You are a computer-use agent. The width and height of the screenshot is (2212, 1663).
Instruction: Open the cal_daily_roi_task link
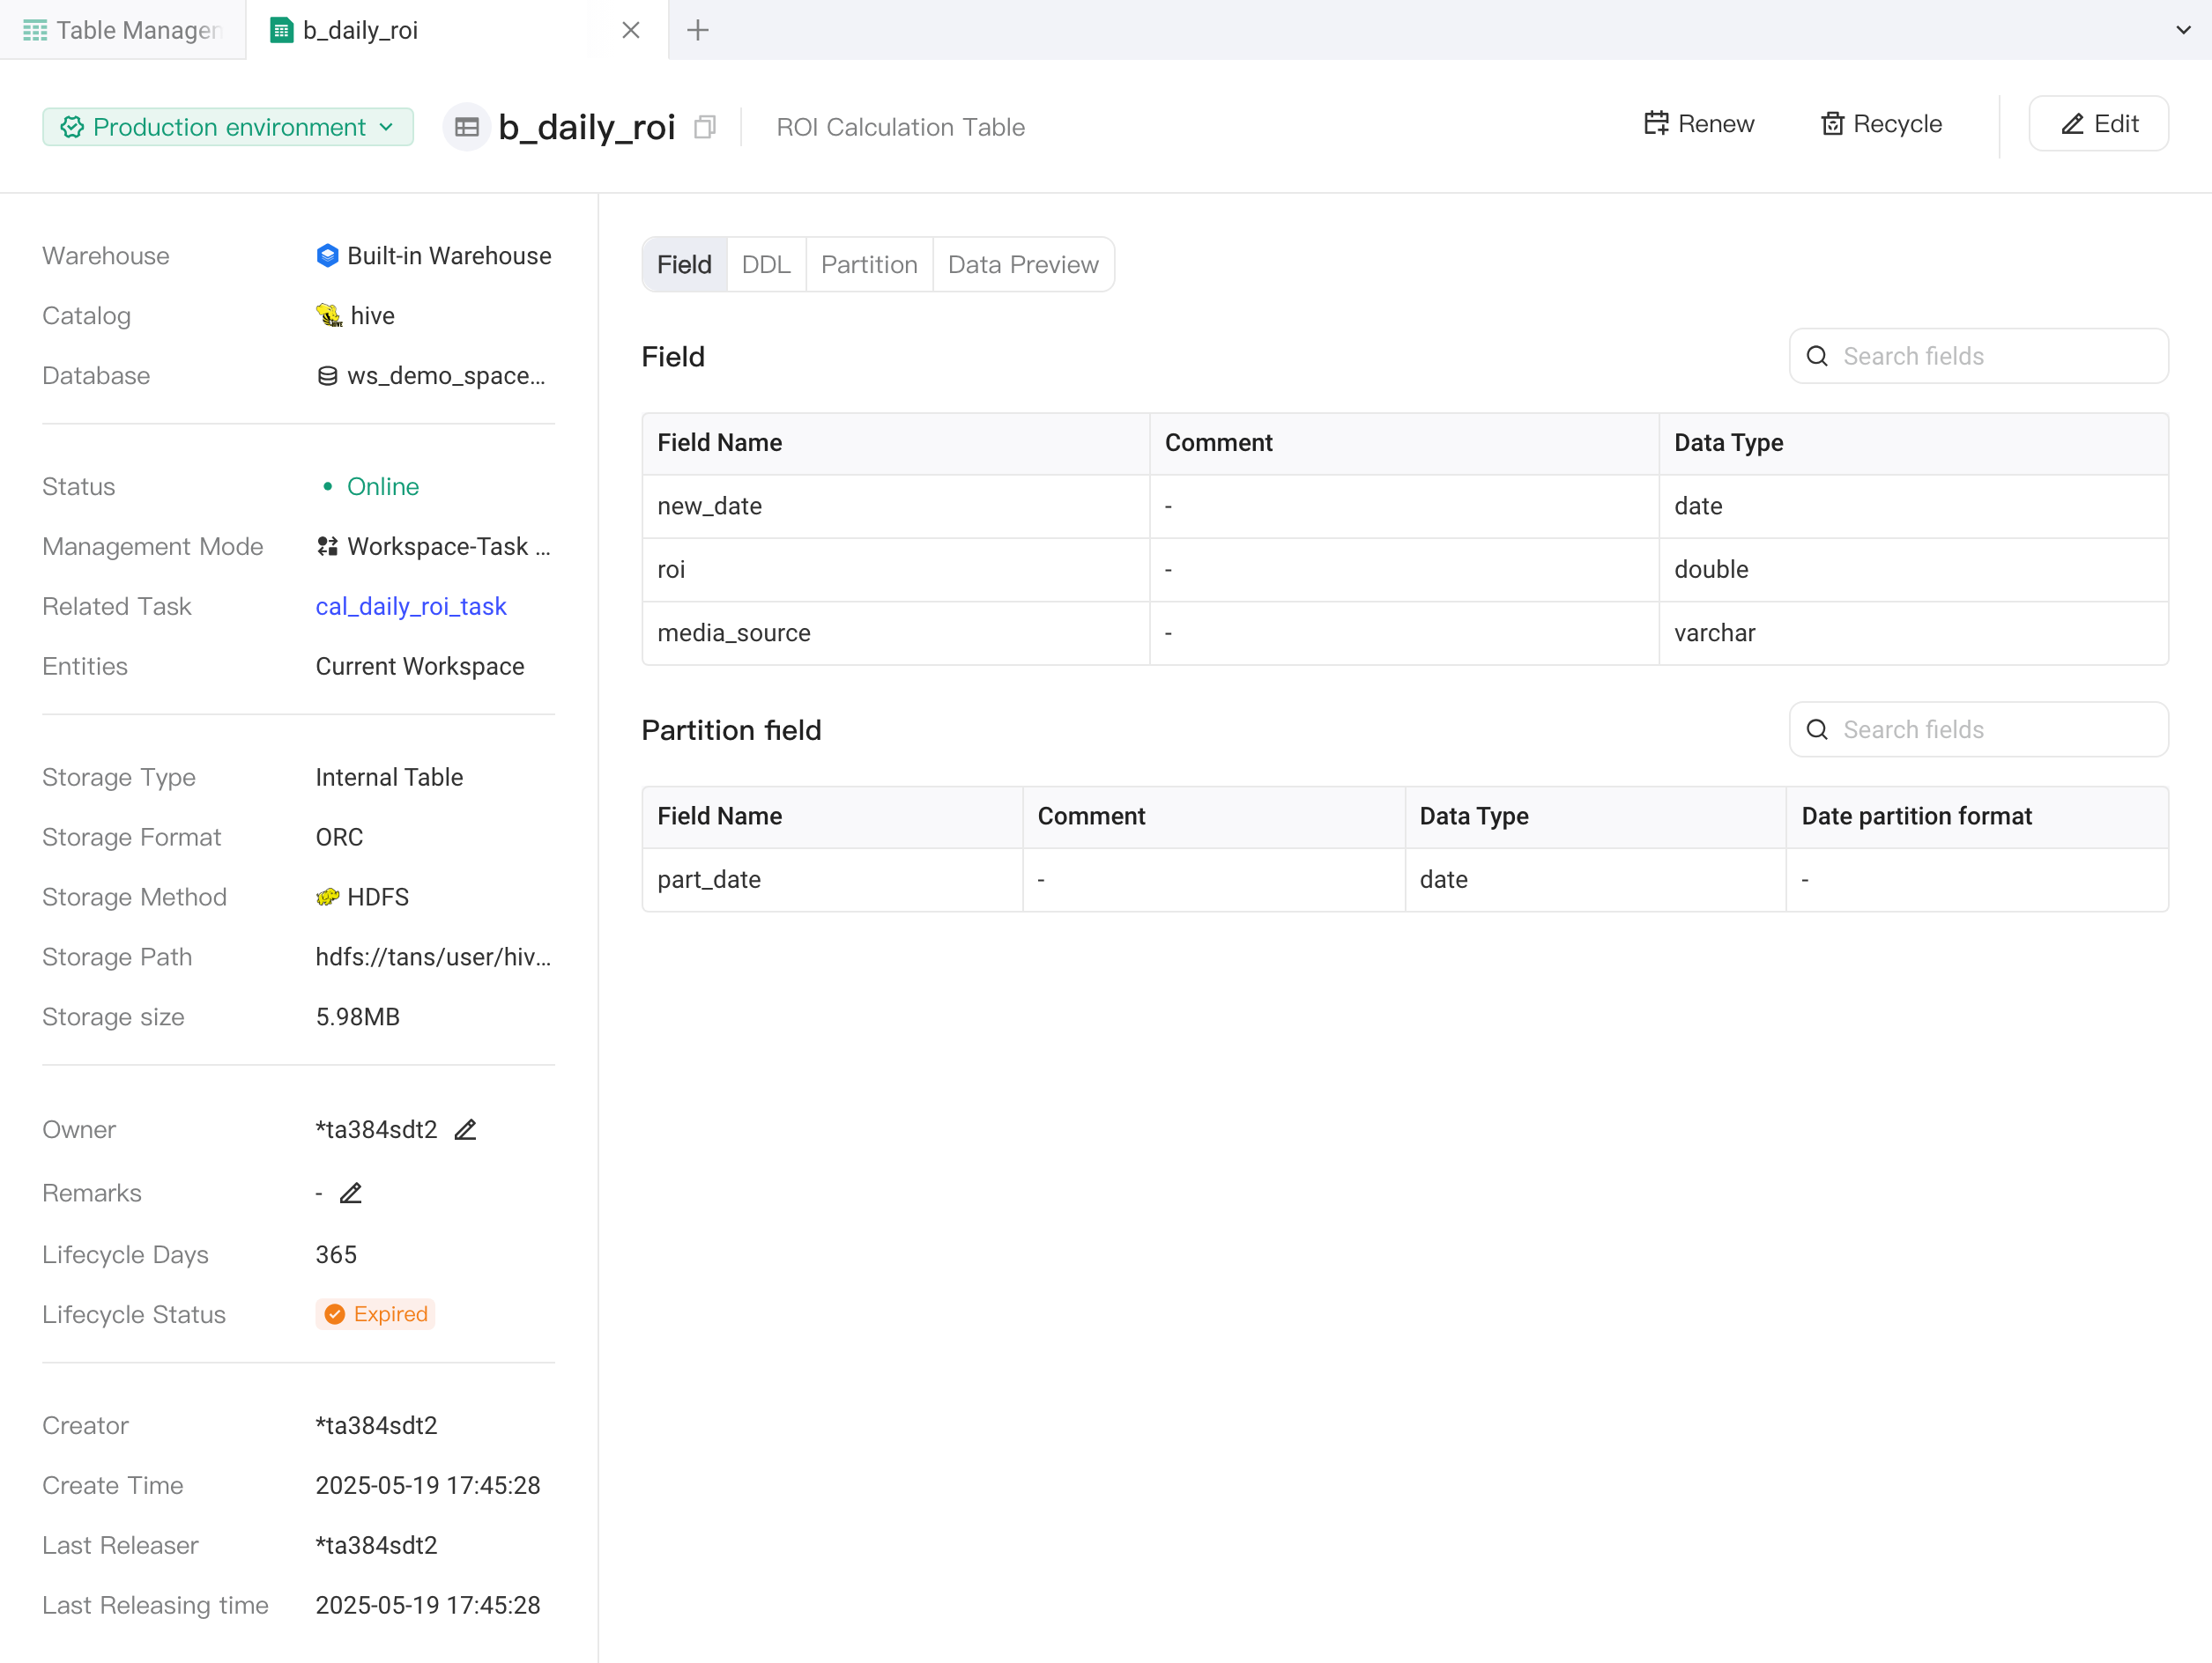tap(411, 607)
